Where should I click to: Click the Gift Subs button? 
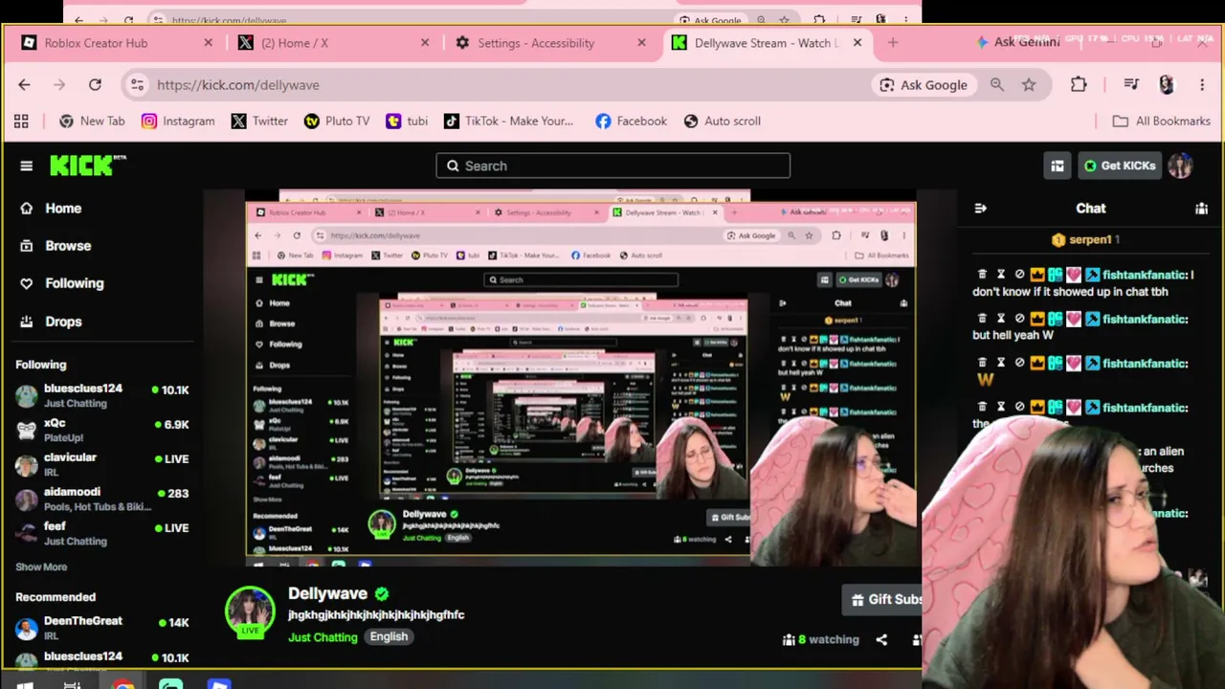883,600
